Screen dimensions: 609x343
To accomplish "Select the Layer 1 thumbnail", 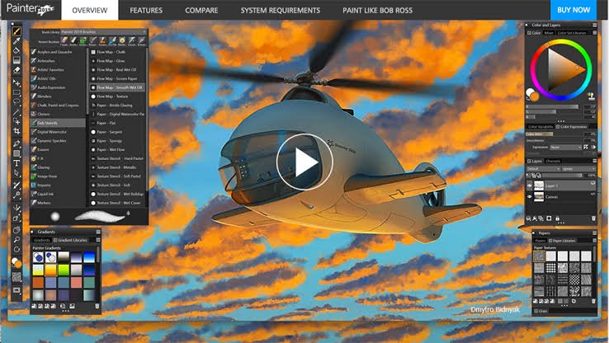I will tap(539, 186).
